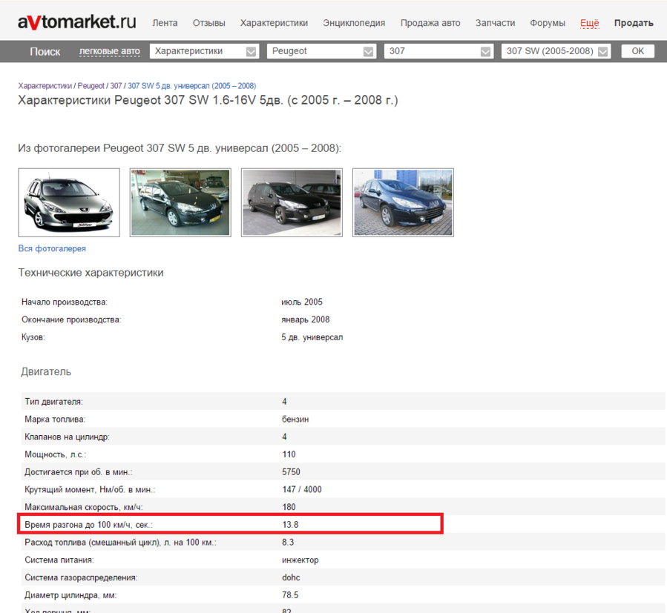Click the 78.5 cylinder diameter value

click(290, 594)
